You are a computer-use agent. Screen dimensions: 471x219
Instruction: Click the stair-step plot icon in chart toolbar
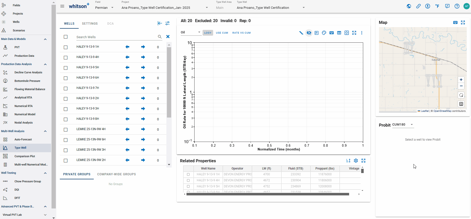pyautogui.click(x=301, y=33)
